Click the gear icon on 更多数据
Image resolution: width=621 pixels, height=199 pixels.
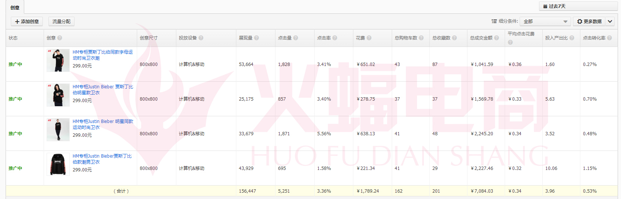pyautogui.click(x=580, y=22)
